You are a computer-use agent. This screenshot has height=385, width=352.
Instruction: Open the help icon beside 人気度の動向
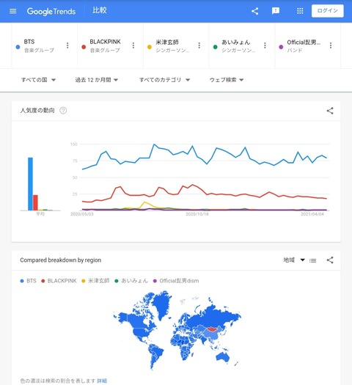63,111
